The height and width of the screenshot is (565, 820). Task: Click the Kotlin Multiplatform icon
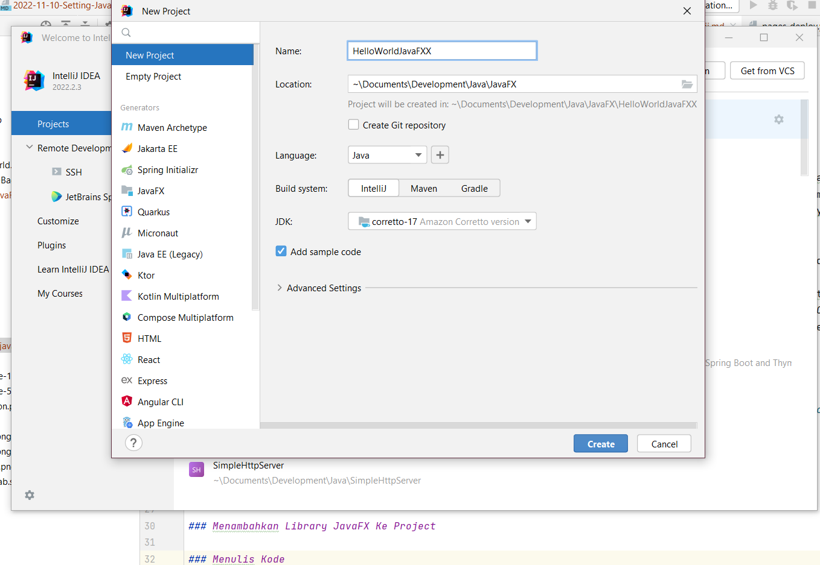(127, 296)
